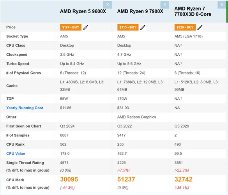The height and width of the screenshot is (195, 228).
Task: Open the CPU Value link
Action: pos(16,154)
